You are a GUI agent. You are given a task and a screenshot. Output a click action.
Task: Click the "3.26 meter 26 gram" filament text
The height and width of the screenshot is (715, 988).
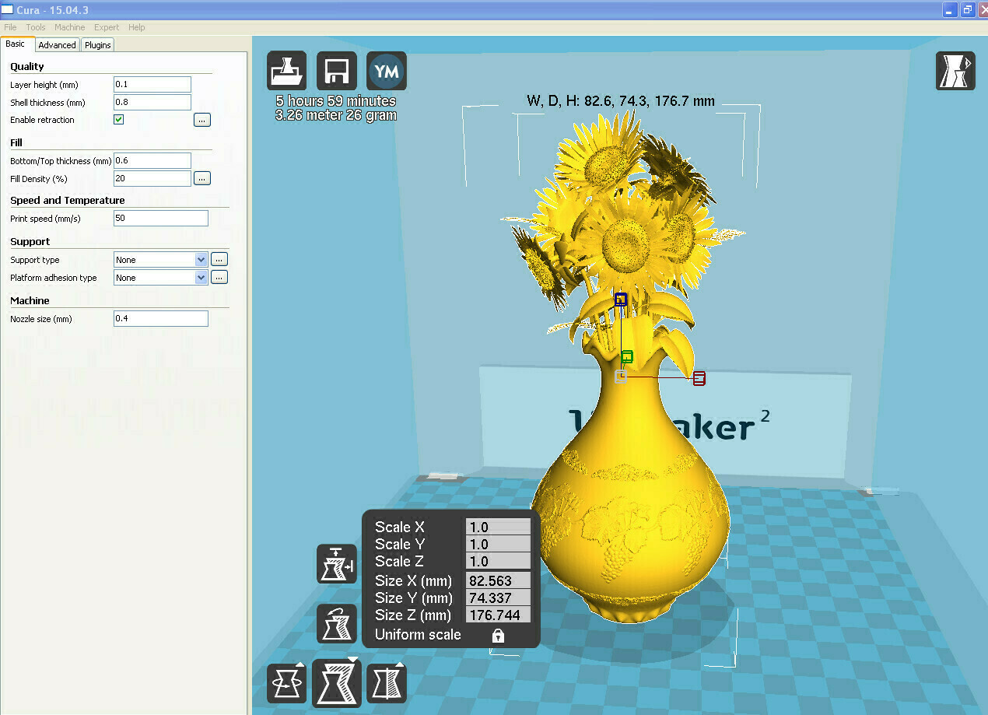click(336, 115)
